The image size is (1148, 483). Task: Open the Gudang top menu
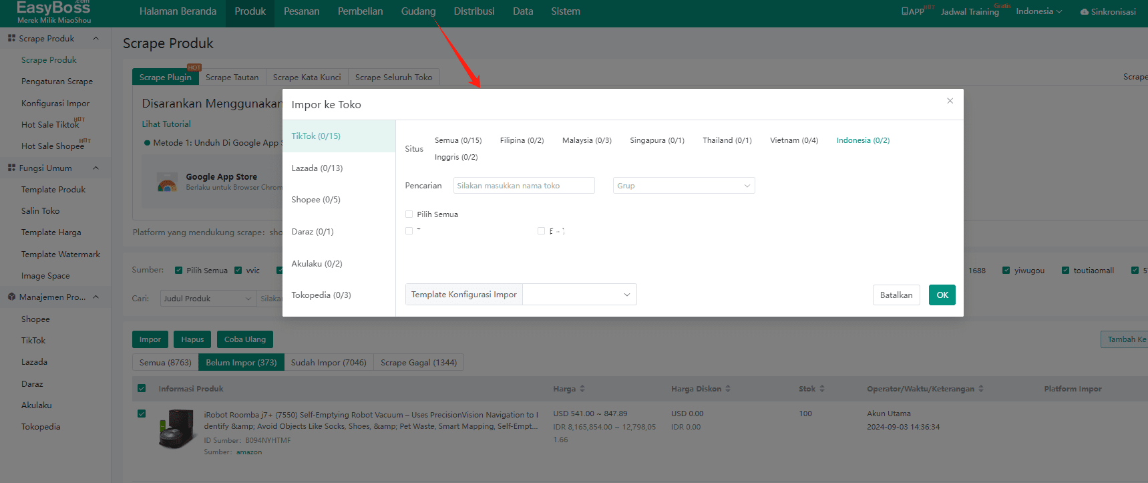418,11
